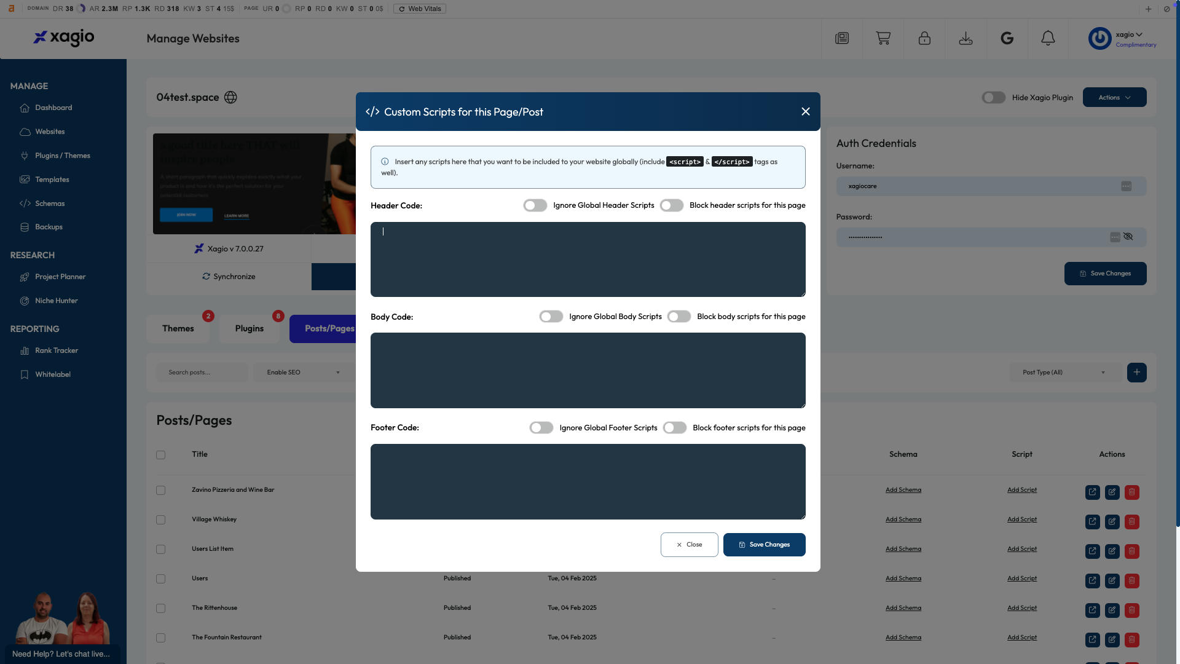The width and height of the screenshot is (1180, 664).
Task: Open Backups in sidebar
Action: pyautogui.click(x=49, y=227)
